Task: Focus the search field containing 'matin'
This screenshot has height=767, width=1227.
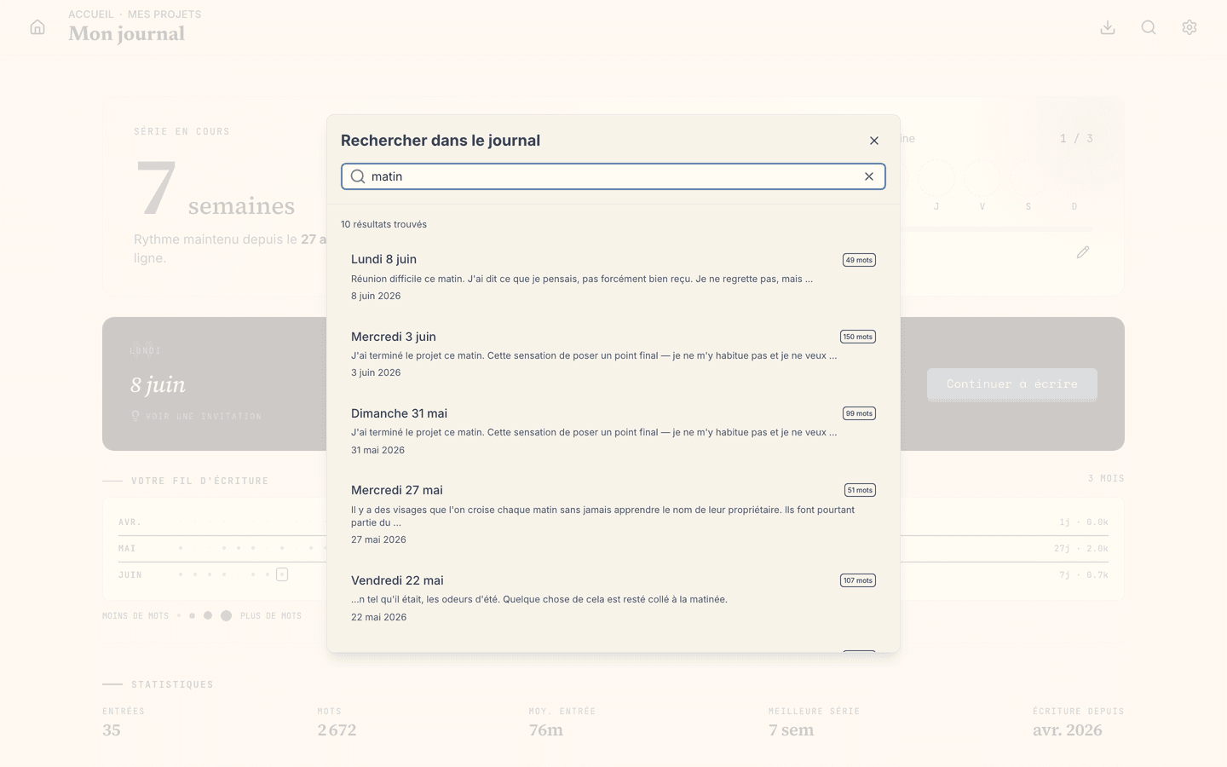Action: click(613, 176)
